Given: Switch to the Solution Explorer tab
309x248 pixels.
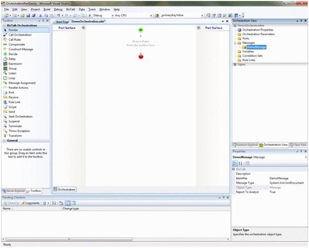Looking at the screenshot, I should pos(246,145).
